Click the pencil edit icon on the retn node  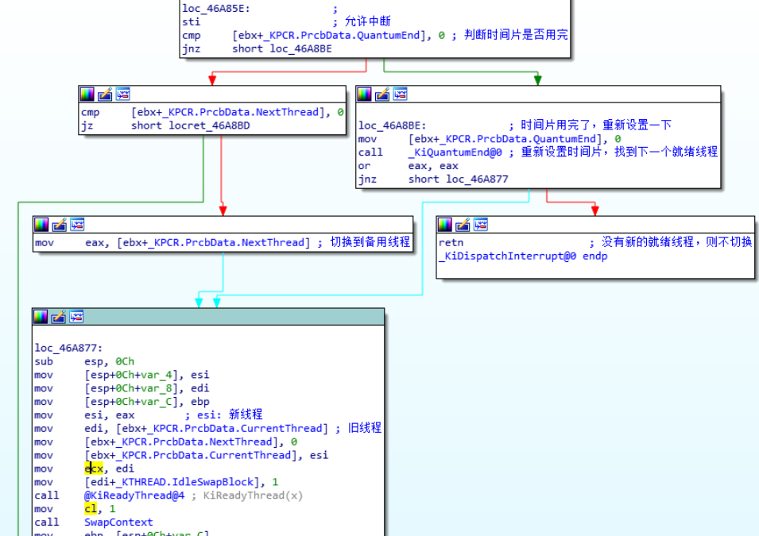coord(462,223)
